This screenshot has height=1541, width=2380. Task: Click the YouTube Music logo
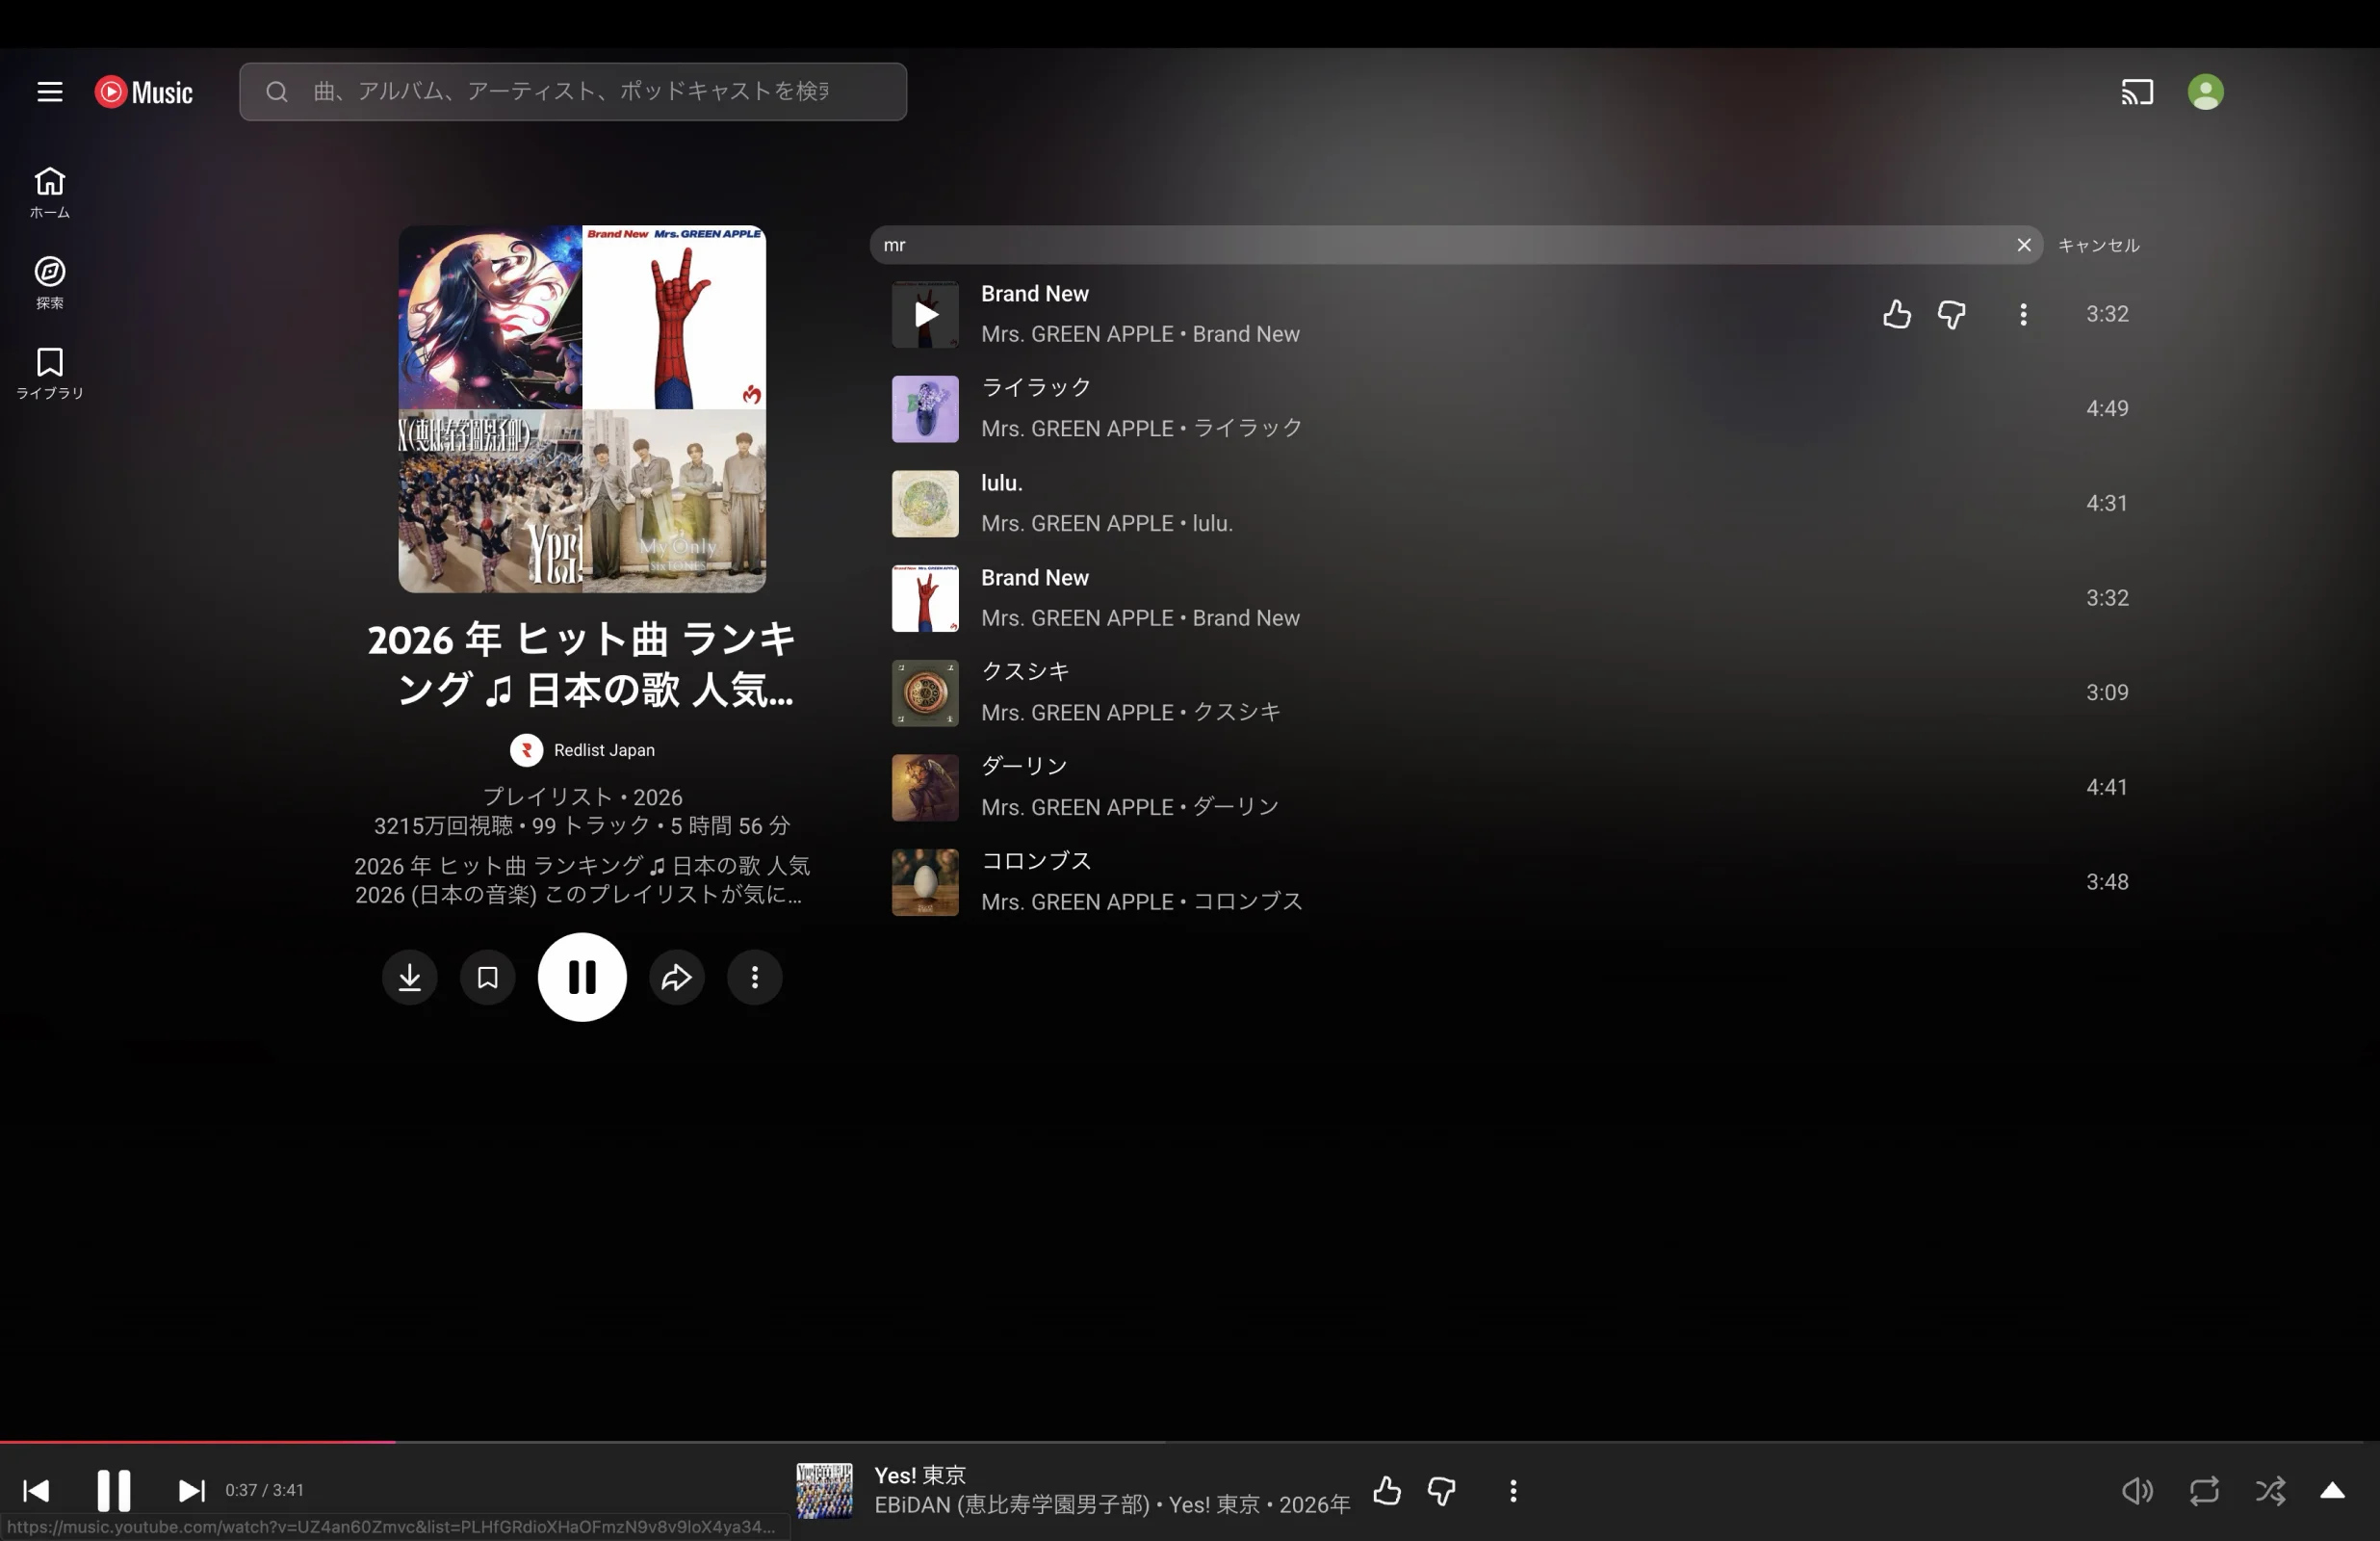click(x=144, y=92)
